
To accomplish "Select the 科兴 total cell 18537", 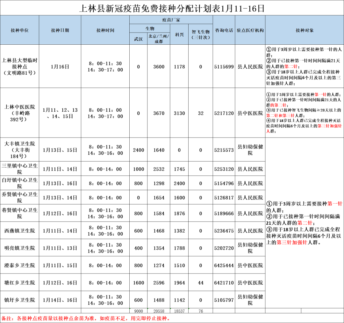I will point(179,311).
